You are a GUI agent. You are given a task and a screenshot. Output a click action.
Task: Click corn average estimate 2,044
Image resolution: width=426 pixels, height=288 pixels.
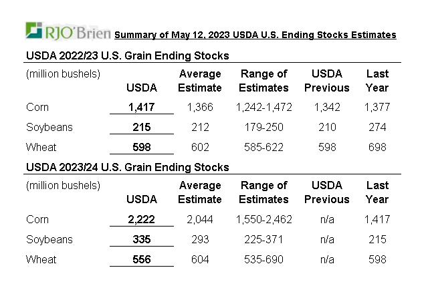click(200, 219)
